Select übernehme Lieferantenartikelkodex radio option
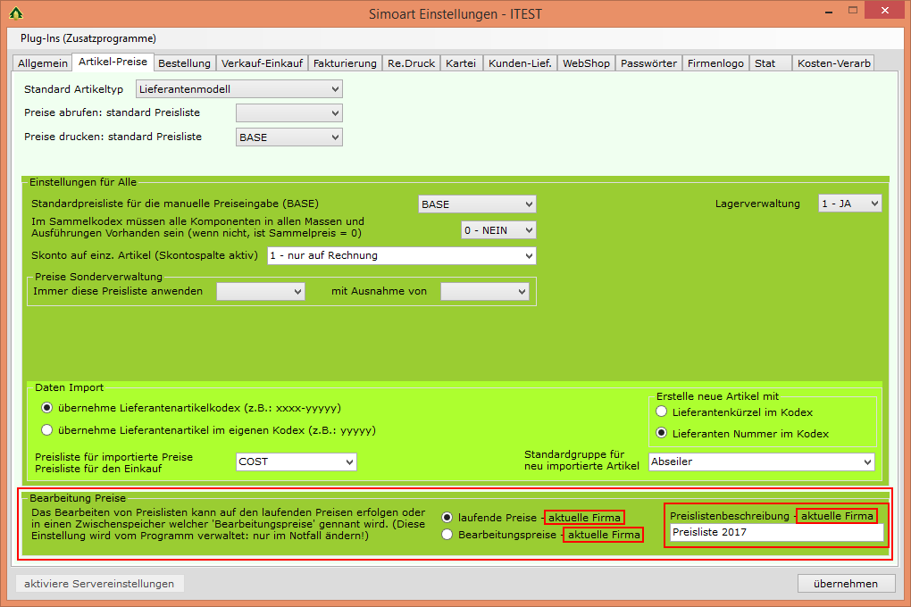 pos(47,408)
